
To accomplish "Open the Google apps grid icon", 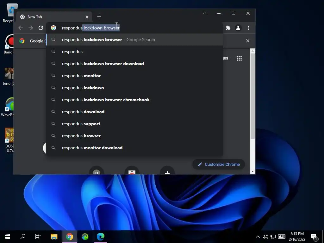I will [239, 58].
